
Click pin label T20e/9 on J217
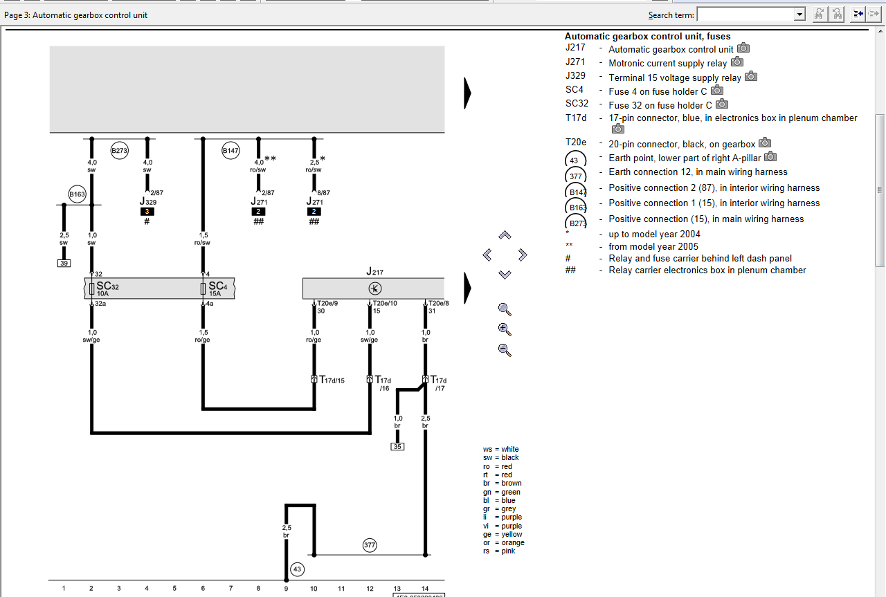(x=327, y=303)
